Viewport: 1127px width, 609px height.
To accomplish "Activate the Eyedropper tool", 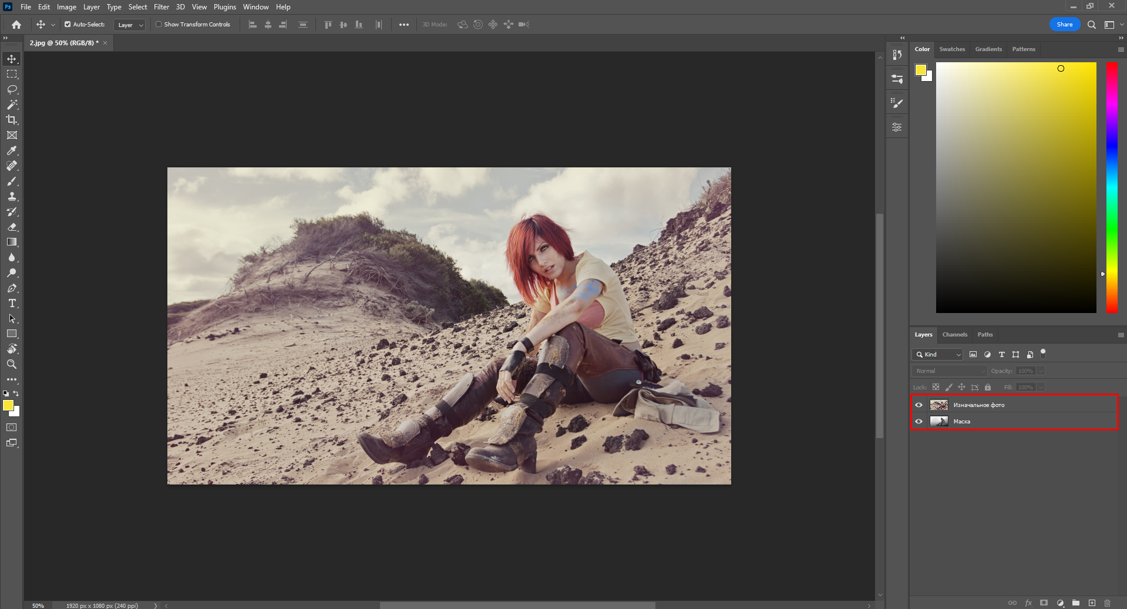I will pyautogui.click(x=12, y=150).
